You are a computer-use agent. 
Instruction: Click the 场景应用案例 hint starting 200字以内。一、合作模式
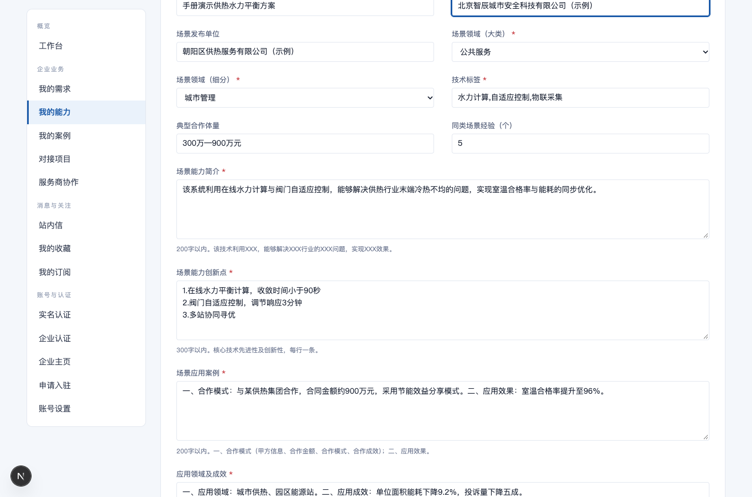tap(304, 451)
